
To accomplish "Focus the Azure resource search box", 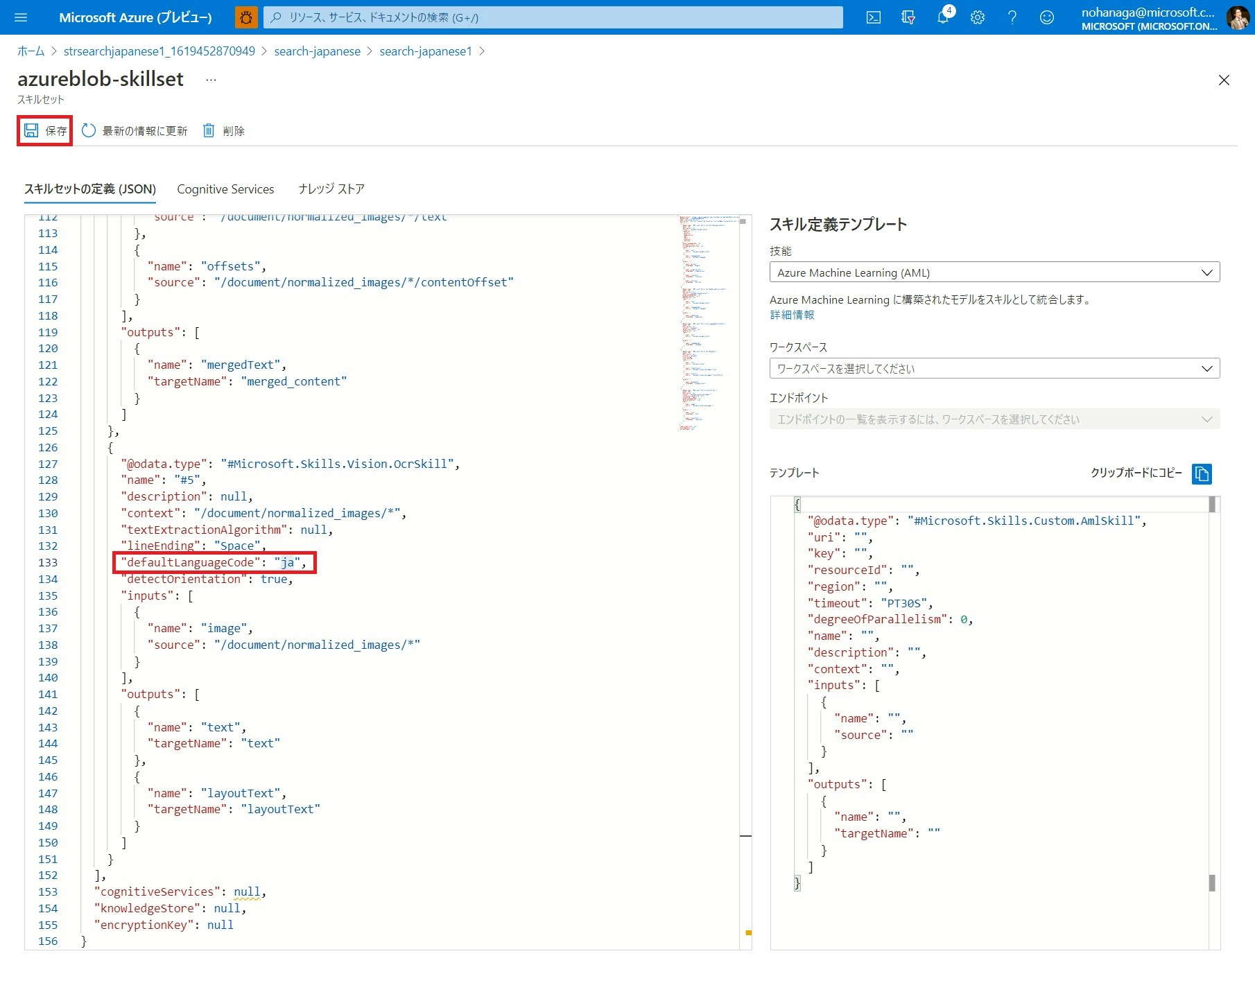I will point(553,17).
